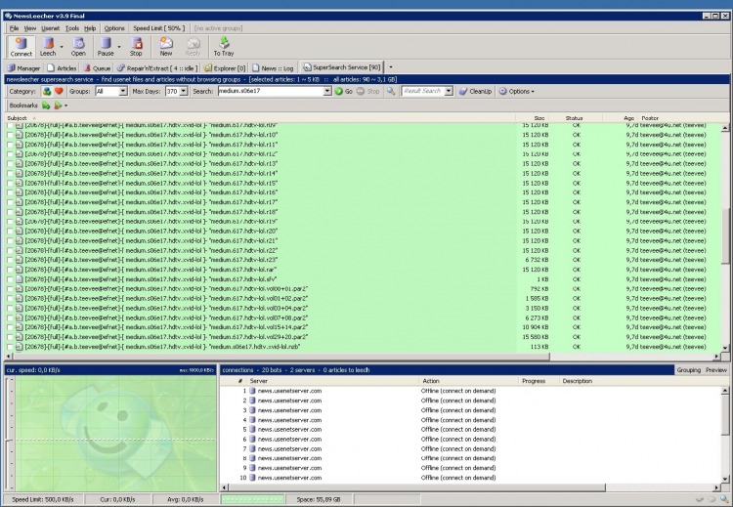The image size is (733, 507).
Task: Open the Usenet menu
Action: 51,28
